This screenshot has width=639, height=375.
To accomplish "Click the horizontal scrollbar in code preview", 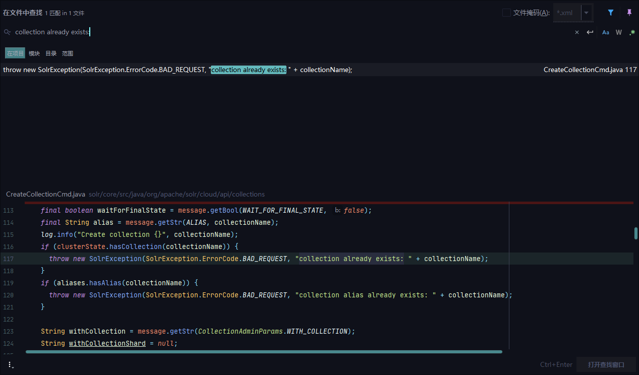I will point(263,352).
